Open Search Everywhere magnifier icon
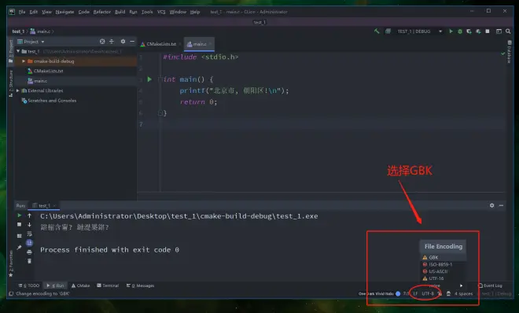519x313 pixels. click(x=508, y=31)
